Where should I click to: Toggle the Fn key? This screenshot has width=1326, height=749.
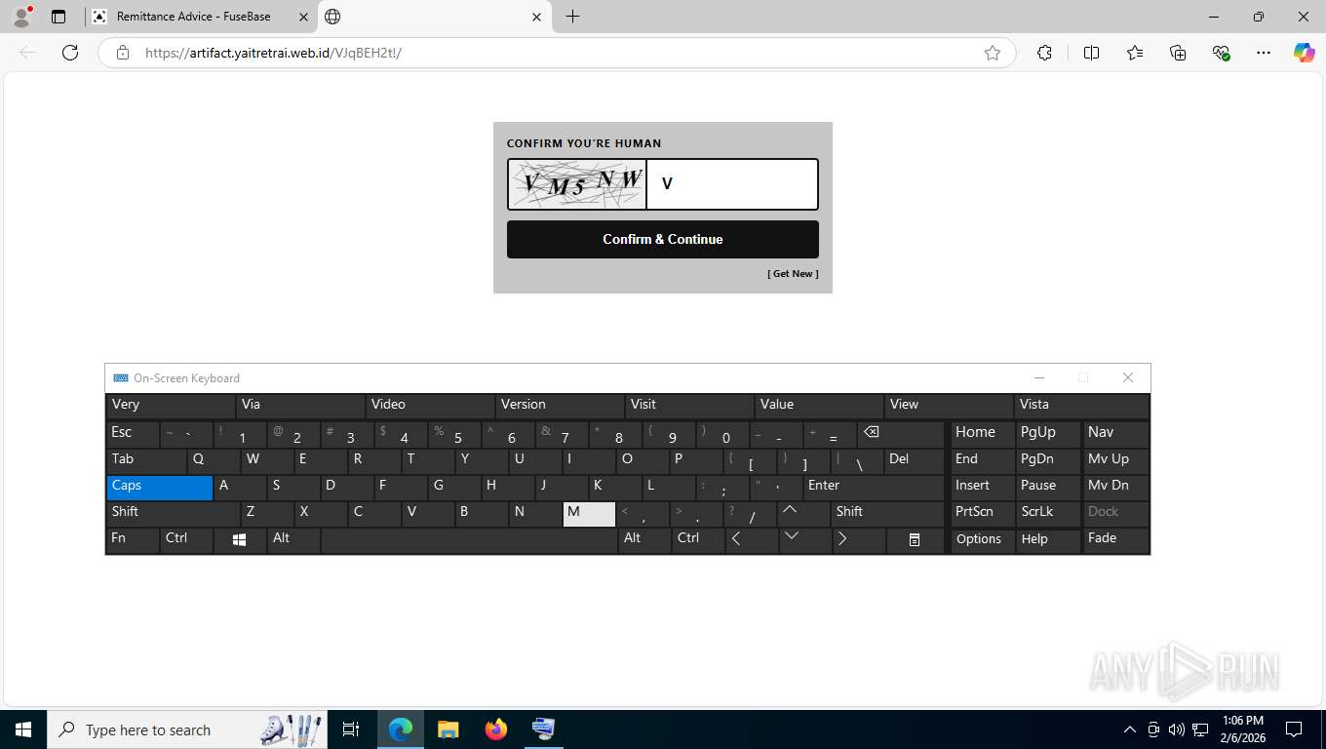(133, 540)
